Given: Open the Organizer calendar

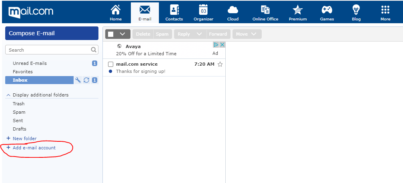Looking at the screenshot, I should point(203,12).
